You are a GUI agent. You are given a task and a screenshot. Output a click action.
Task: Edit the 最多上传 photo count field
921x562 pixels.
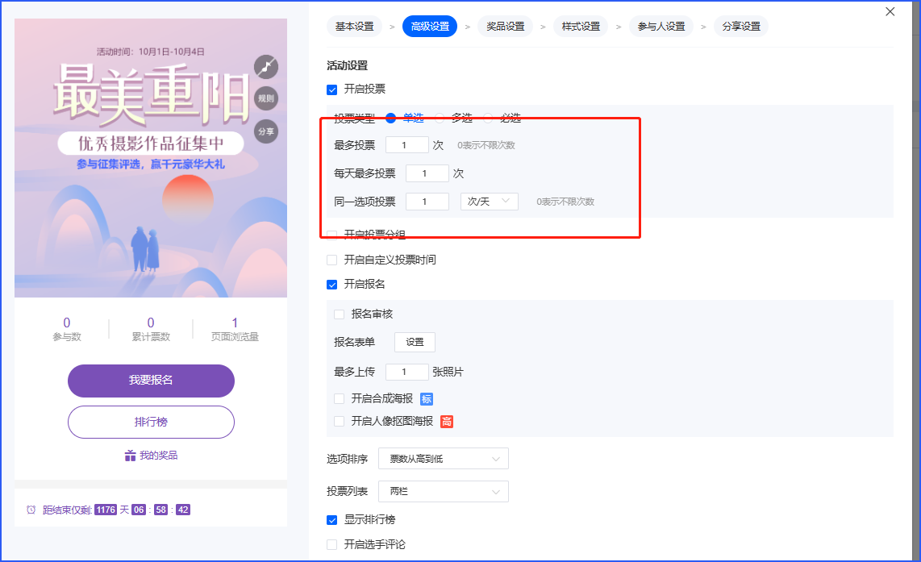tap(407, 372)
